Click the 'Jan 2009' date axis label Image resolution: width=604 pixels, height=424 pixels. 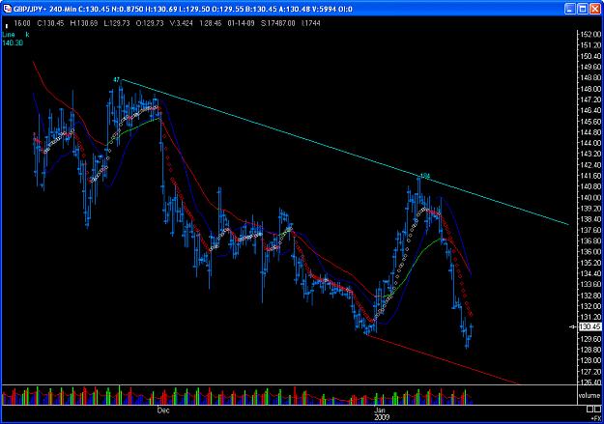coord(382,413)
